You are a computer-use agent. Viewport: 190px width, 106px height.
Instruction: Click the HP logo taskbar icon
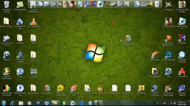coord(38,103)
